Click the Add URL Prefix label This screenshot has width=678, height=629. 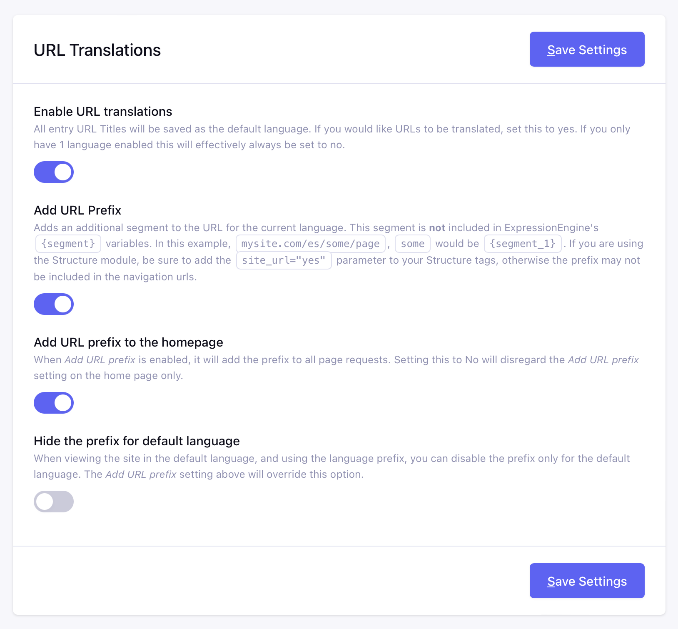point(77,210)
